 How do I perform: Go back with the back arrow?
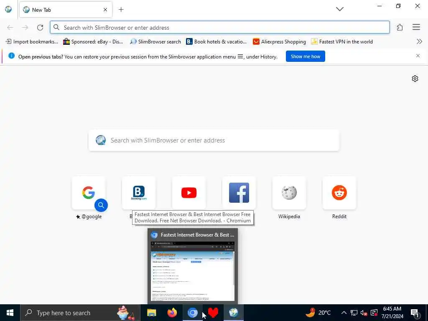point(10,27)
